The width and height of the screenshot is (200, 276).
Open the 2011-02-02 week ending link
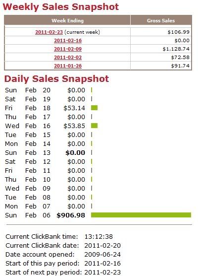tap(68, 58)
